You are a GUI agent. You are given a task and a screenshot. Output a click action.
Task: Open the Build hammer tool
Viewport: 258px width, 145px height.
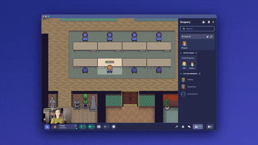[x=177, y=126]
